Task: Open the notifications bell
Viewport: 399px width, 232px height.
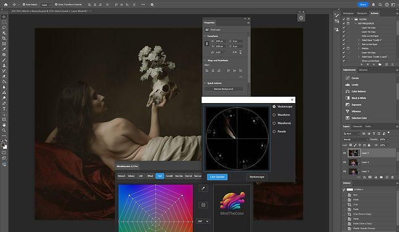Action: point(373,4)
